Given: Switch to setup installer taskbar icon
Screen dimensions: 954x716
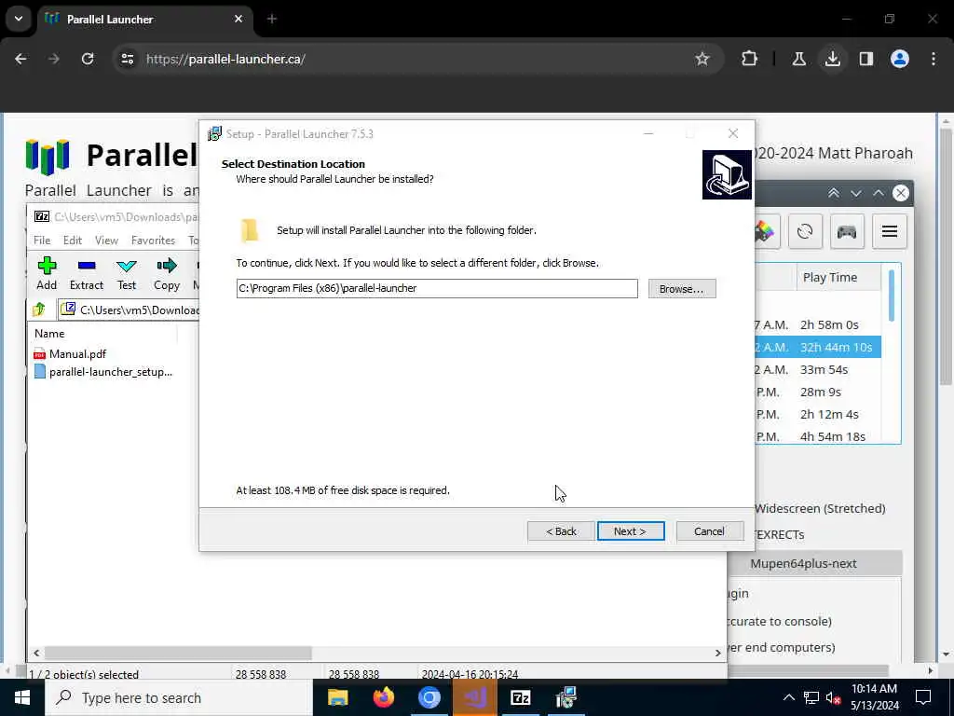Looking at the screenshot, I should coord(566,697).
